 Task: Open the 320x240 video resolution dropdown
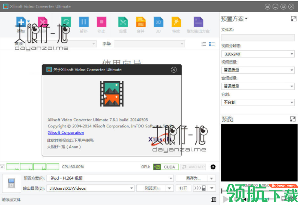tap(258, 54)
